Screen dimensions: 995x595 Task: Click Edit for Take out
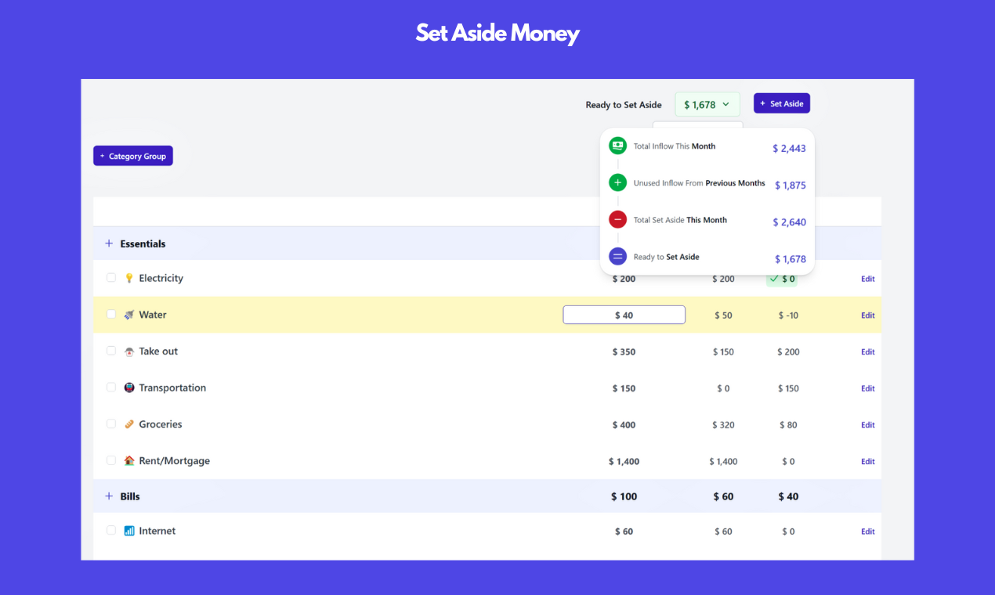[868, 352]
